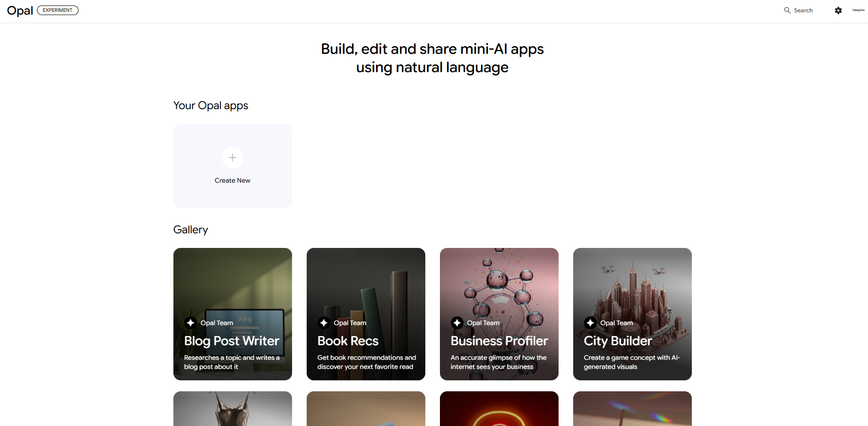Open the "Blog Post Writer" title
The height and width of the screenshot is (426, 868).
pyautogui.click(x=232, y=341)
